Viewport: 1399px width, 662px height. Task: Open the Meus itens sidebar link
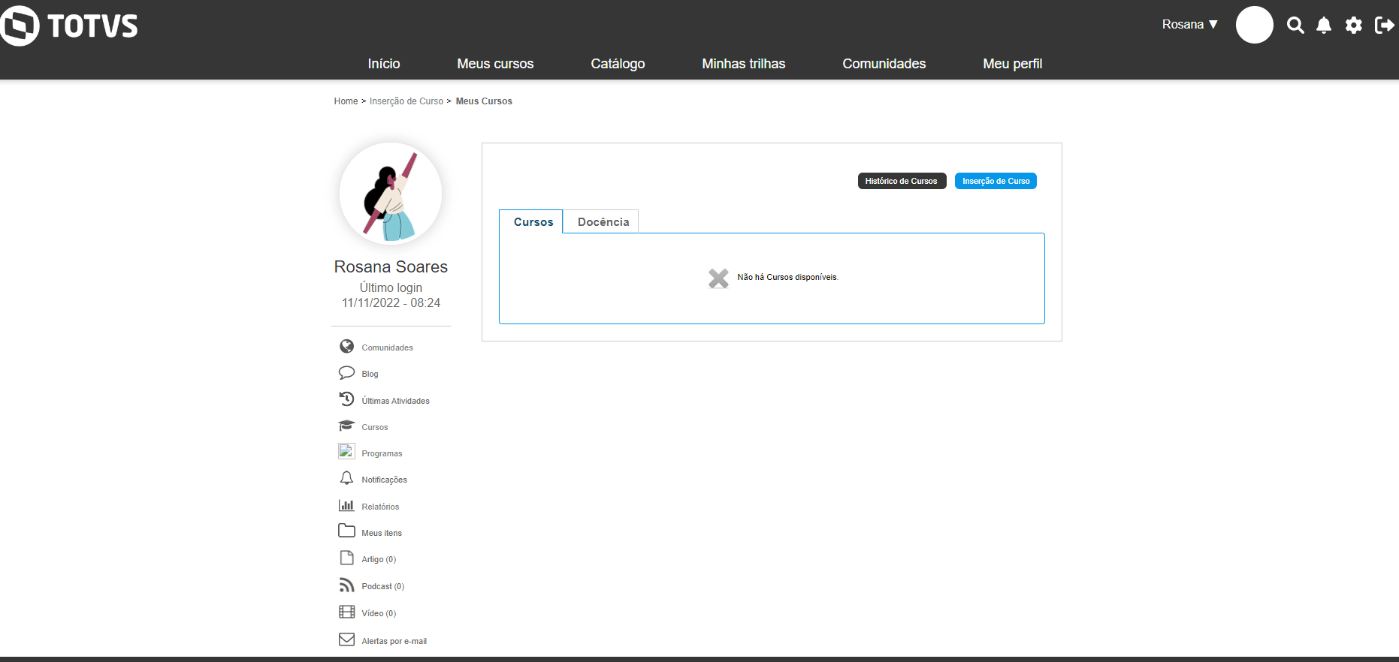click(x=382, y=533)
